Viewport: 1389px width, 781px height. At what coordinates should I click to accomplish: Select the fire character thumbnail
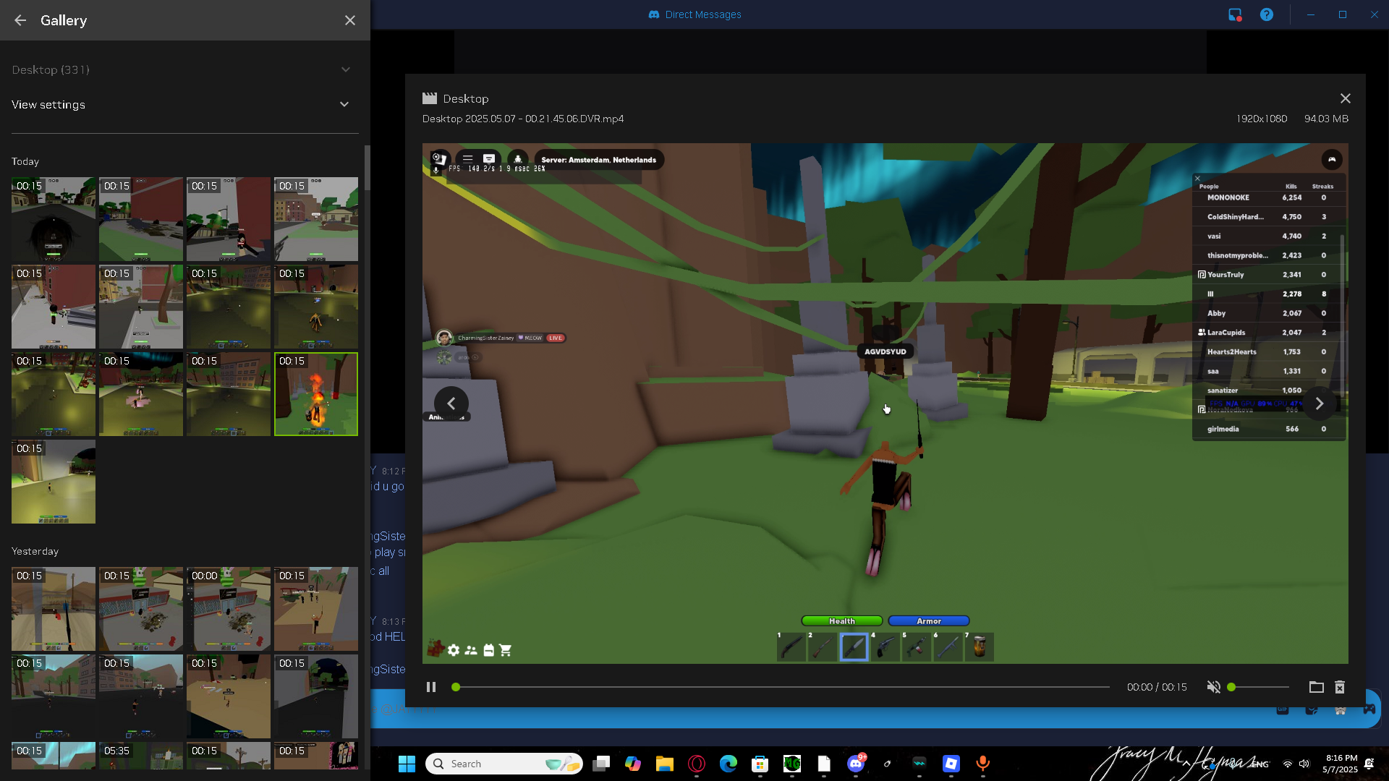pyautogui.click(x=316, y=394)
